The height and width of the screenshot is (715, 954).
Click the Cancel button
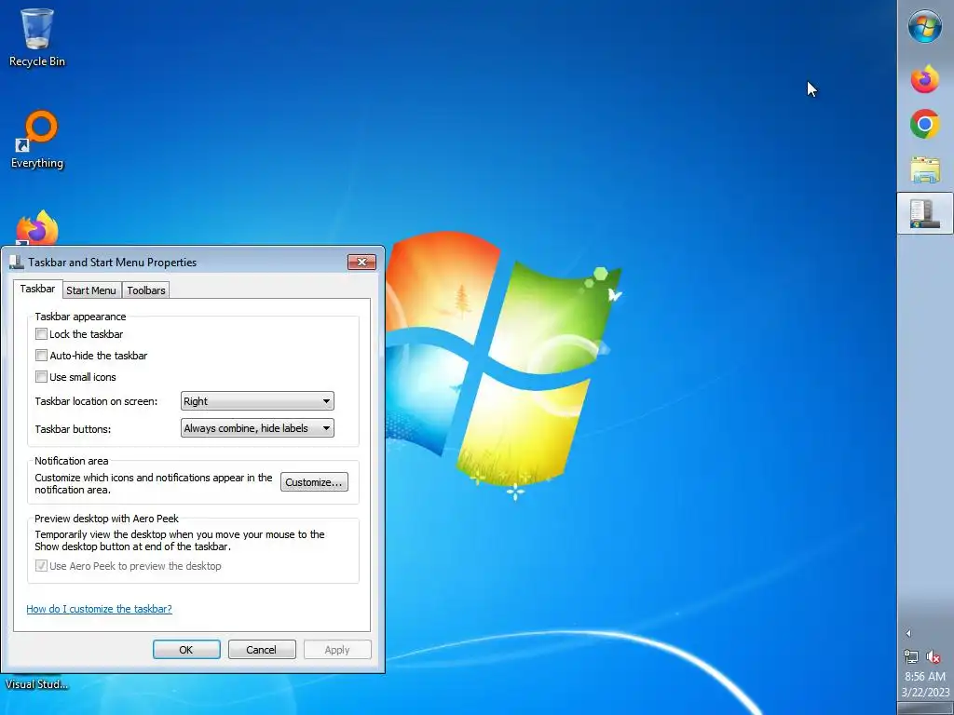[262, 649]
